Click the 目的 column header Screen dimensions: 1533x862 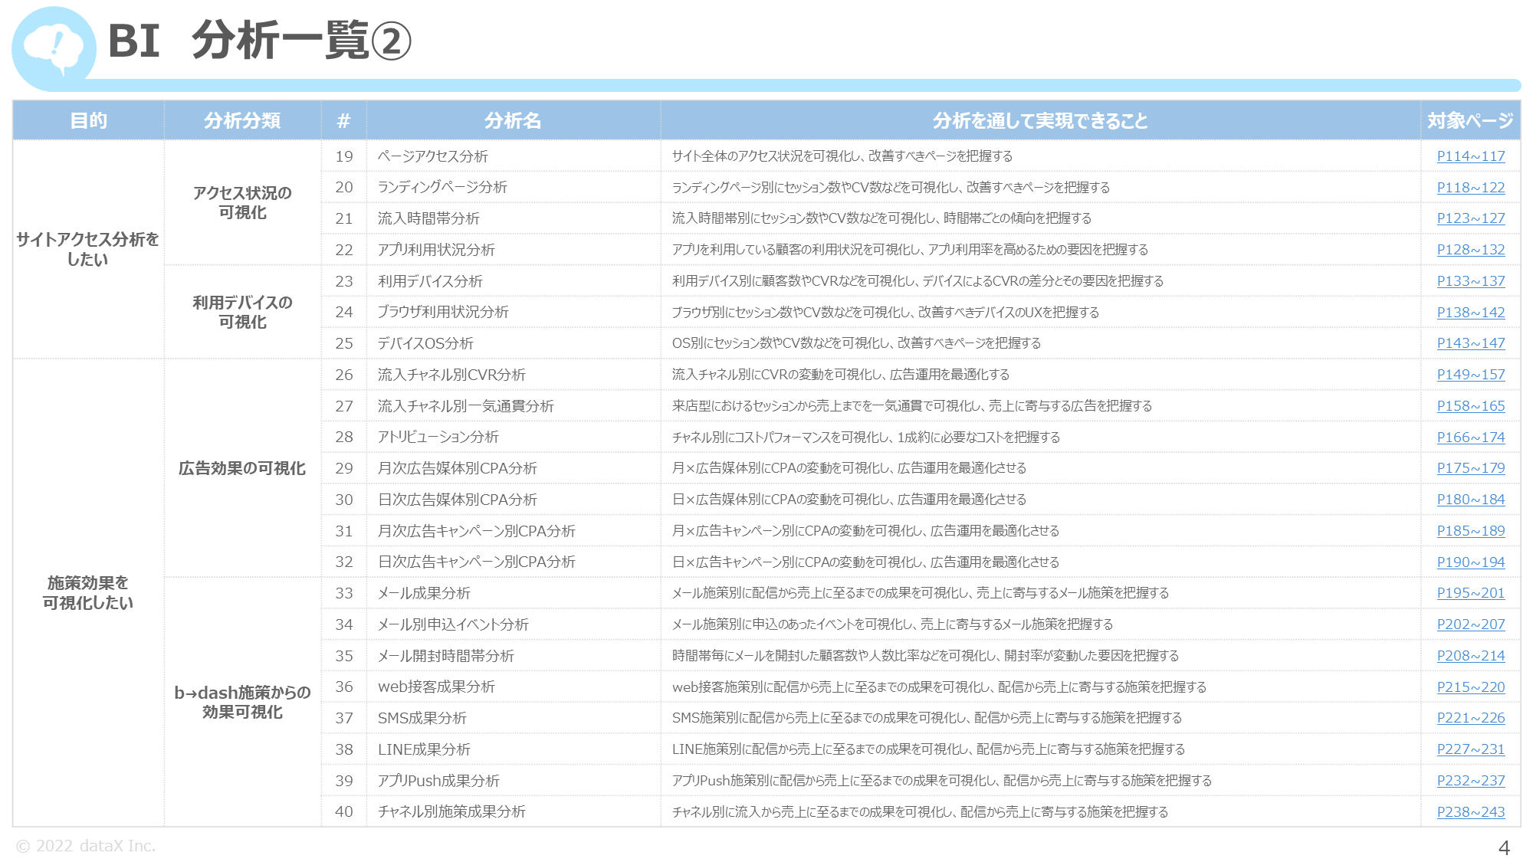(88, 120)
